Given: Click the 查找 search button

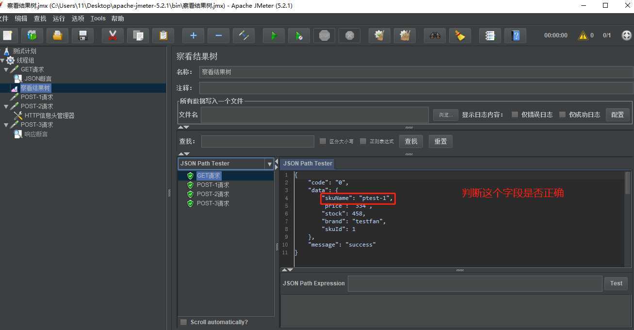Looking at the screenshot, I should [411, 141].
